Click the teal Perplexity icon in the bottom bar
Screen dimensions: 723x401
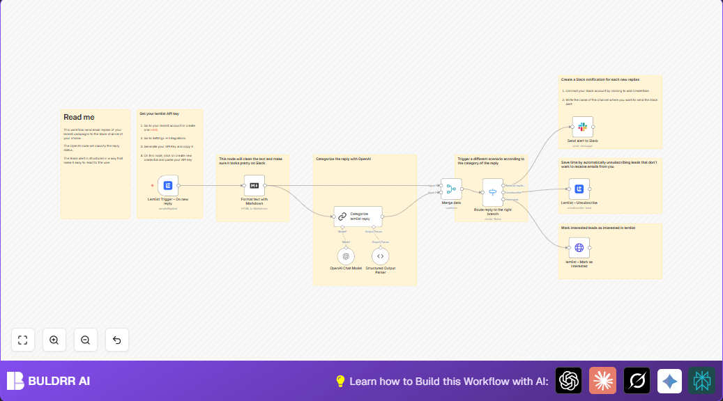tap(702, 381)
